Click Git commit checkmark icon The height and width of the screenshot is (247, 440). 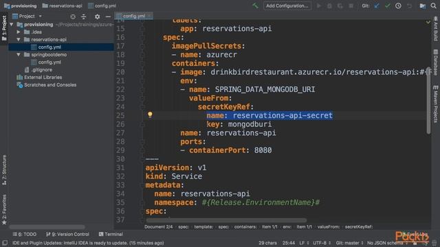[388, 5]
